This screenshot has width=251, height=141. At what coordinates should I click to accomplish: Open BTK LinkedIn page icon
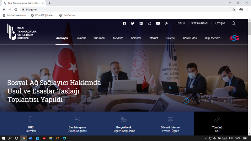click(141, 23)
